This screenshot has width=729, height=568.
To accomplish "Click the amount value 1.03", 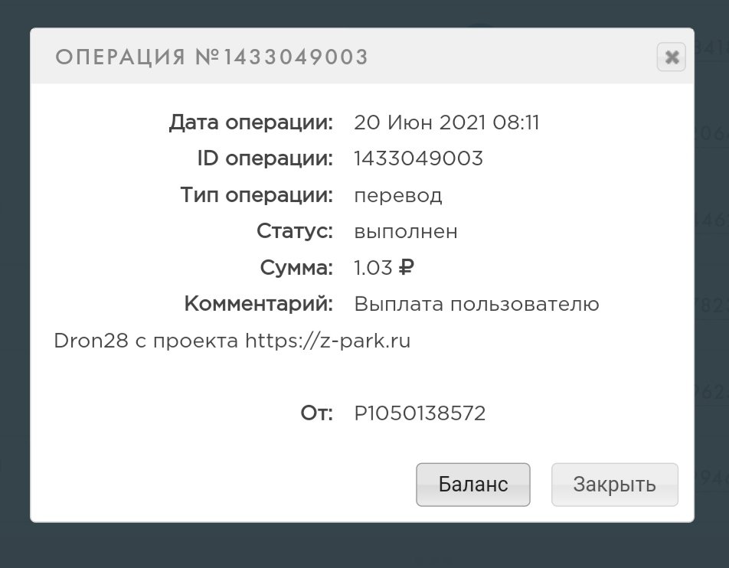I will pos(373,268).
